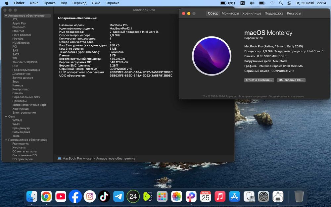Open the volume control in menu bar

(x=252, y=3)
